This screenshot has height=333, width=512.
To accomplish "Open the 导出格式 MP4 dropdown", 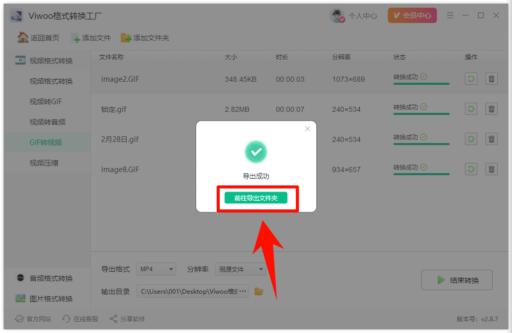I will (156, 269).
